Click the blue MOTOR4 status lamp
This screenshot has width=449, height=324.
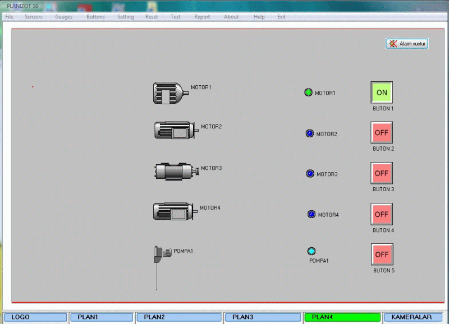point(311,214)
